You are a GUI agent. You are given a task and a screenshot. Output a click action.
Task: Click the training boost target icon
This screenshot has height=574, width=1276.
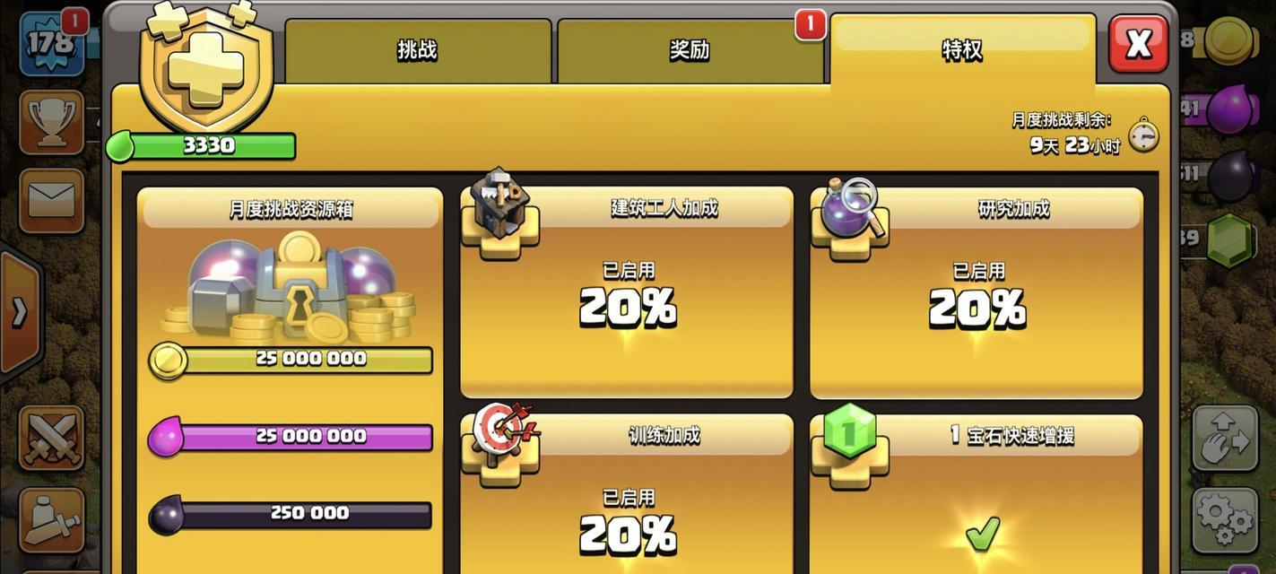(500, 439)
